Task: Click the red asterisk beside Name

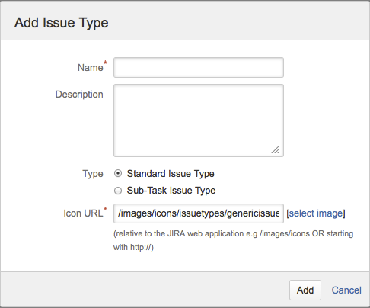Action: tap(105, 63)
